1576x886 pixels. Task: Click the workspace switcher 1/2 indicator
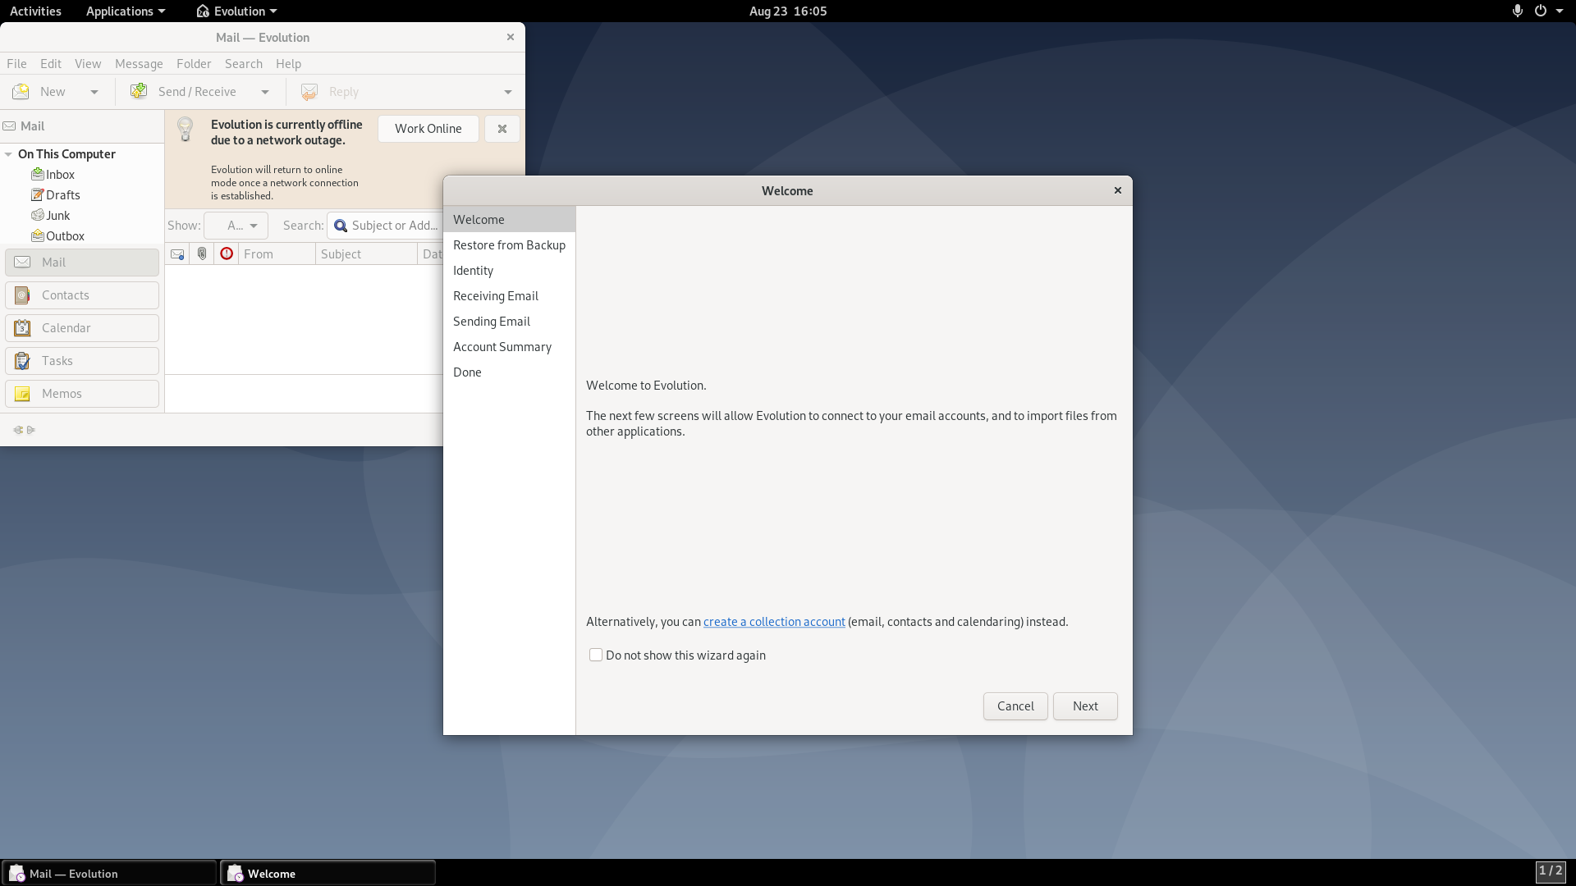(x=1551, y=871)
